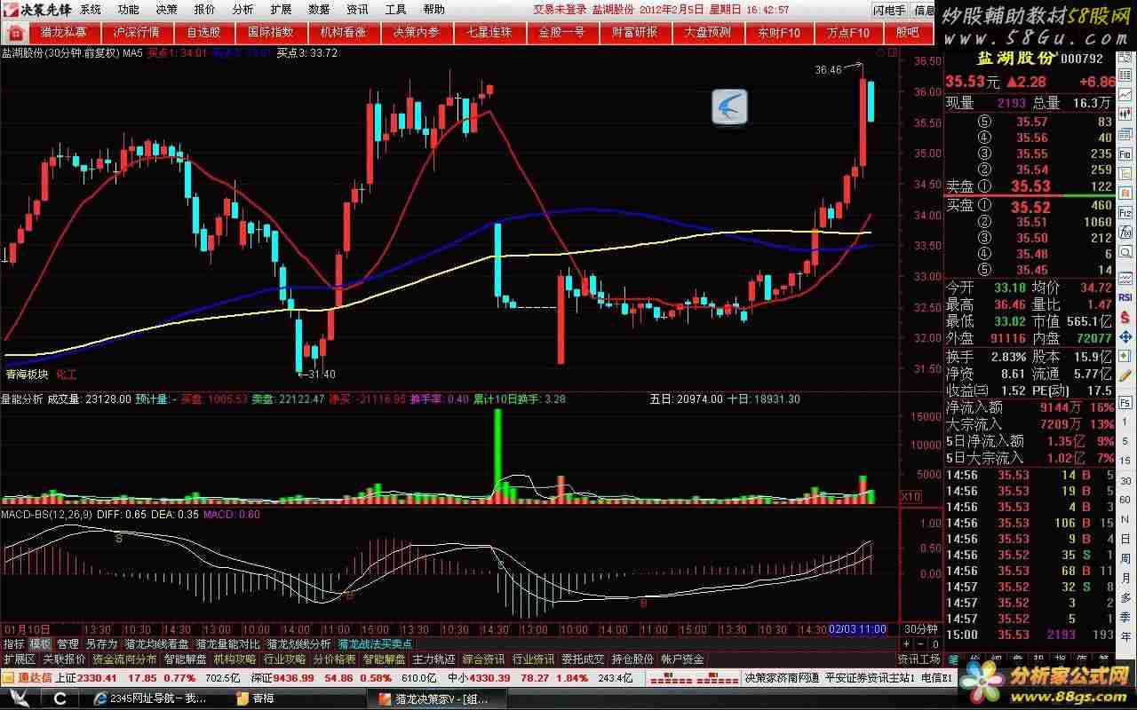Select the 指标 tab below the chart

pyautogui.click(x=13, y=643)
